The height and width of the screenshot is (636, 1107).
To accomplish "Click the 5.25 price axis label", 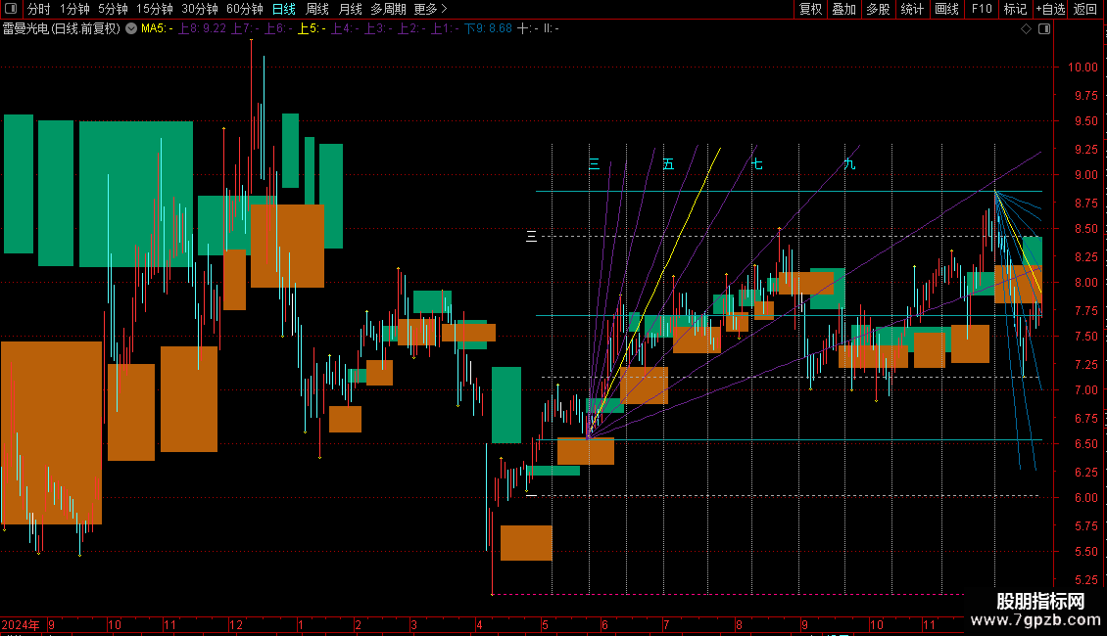I will [1085, 579].
